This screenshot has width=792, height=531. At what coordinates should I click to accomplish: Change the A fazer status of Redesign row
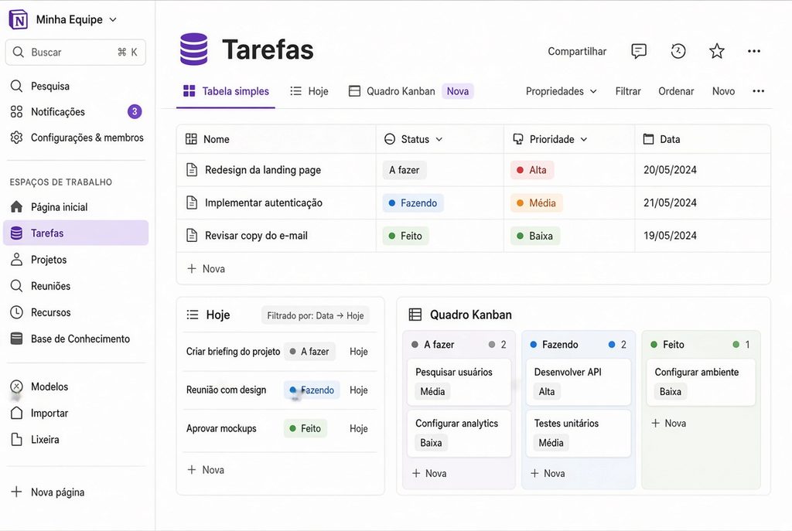point(404,170)
